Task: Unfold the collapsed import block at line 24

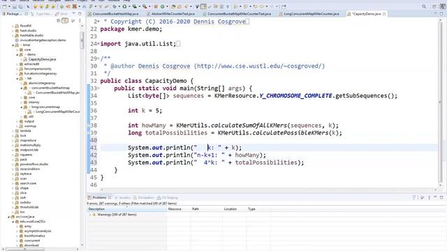Action: [98, 43]
